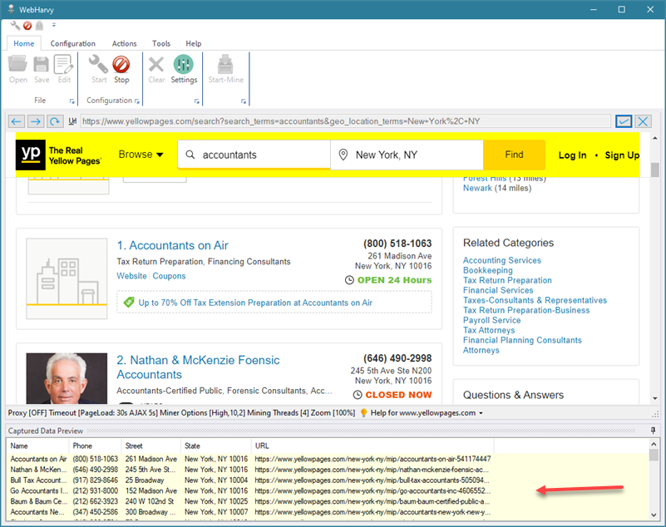Open the Help for www.yellowpages.com dropdown
This screenshot has height=527, width=666.
[x=422, y=413]
